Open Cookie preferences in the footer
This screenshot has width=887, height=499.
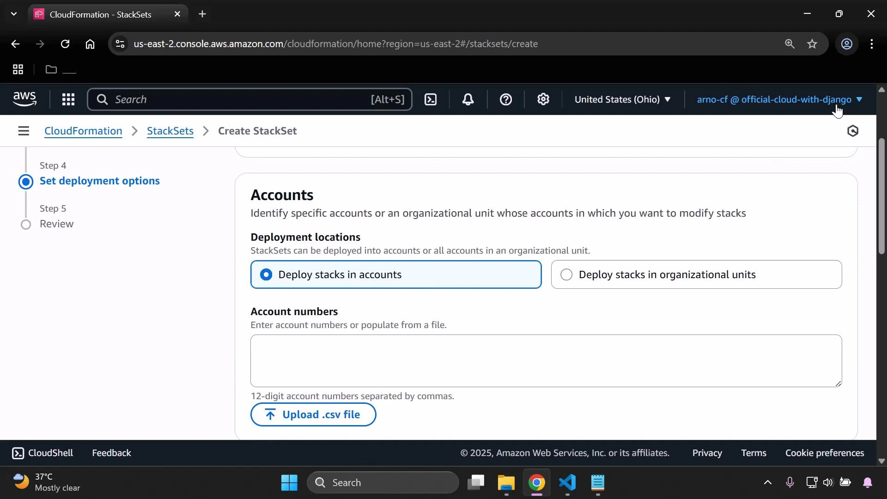[824, 453]
